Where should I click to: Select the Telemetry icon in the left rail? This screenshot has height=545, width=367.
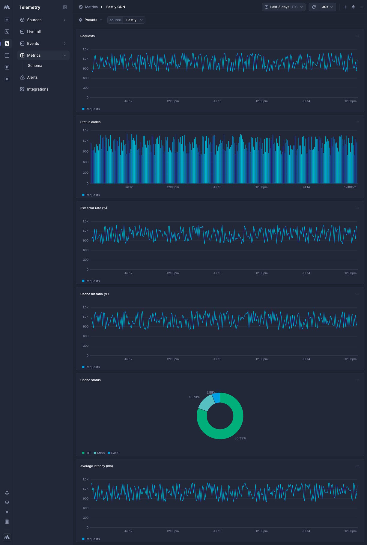coord(7,43)
